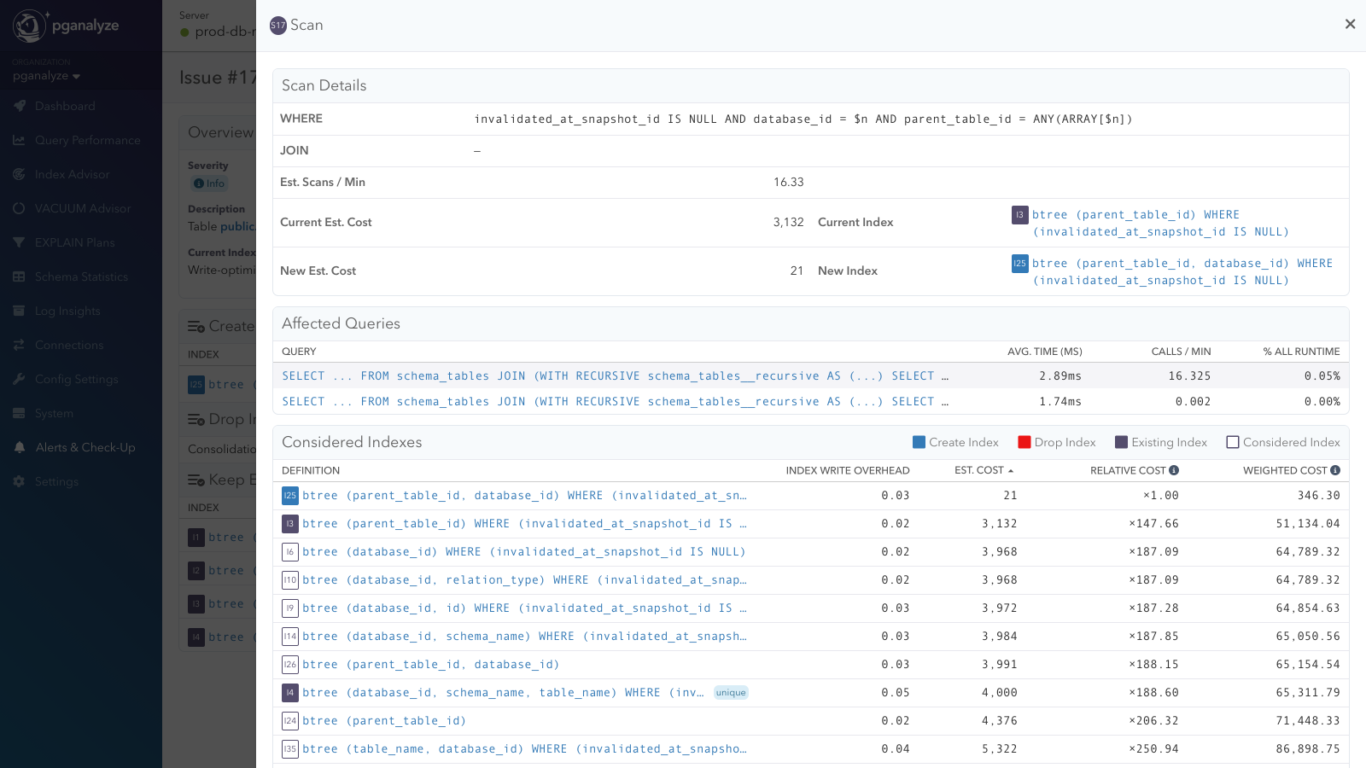The width and height of the screenshot is (1366, 768).
Task: Click the unique tag on the I4 row
Action: pos(731,693)
